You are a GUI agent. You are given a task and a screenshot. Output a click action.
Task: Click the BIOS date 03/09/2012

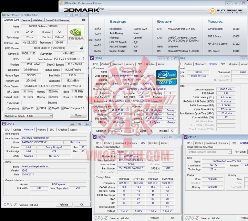[x=28, y=175]
